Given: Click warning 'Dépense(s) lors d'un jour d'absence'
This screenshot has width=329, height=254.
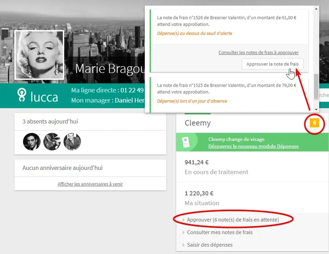Looking at the screenshot, I should [192, 101].
